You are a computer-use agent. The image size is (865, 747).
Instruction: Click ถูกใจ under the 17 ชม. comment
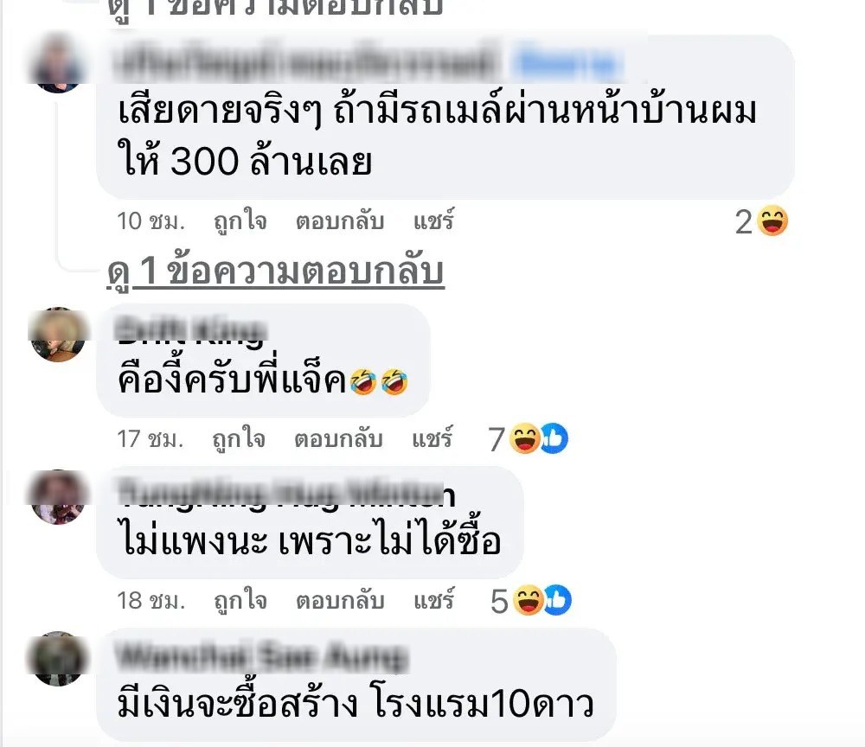239,439
